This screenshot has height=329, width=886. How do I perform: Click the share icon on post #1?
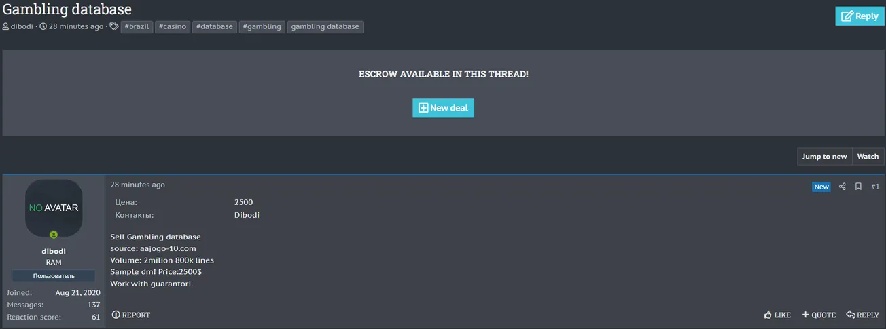pyautogui.click(x=843, y=187)
